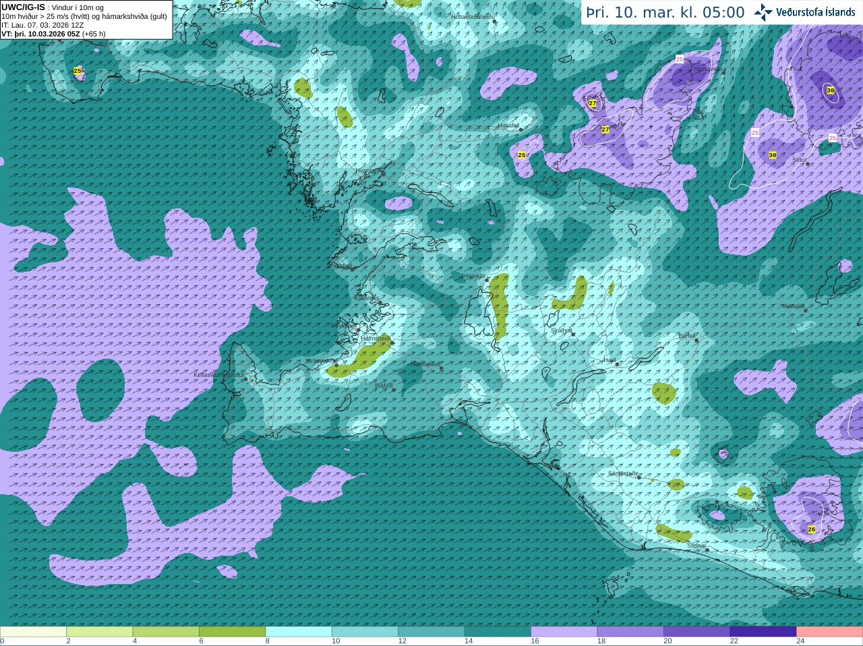Image resolution: width=863 pixels, height=646 pixels.
Task: Click the 'Steinar' station label
Action: (696, 546)
